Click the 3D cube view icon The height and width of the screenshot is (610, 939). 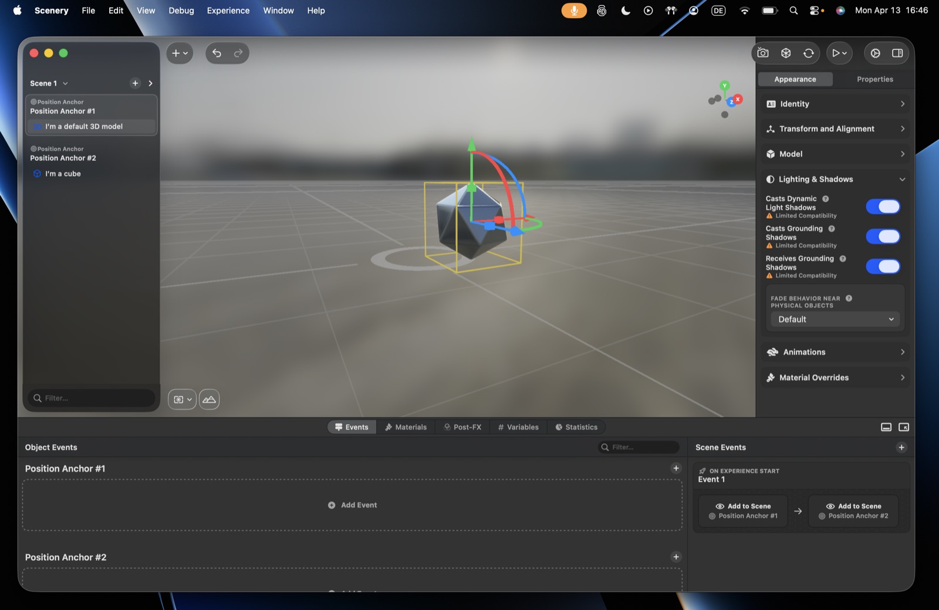(786, 53)
